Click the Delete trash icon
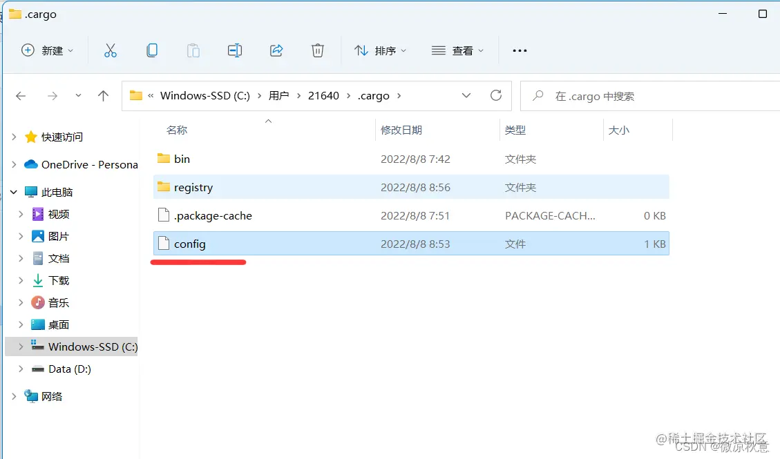 pos(318,50)
